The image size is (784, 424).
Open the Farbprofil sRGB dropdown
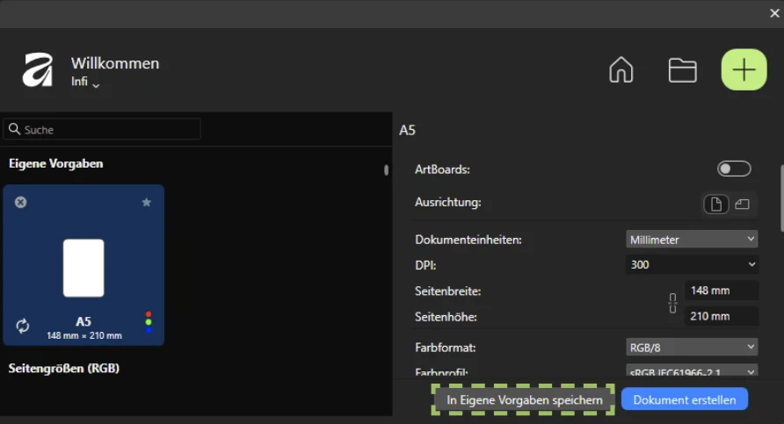click(x=692, y=370)
